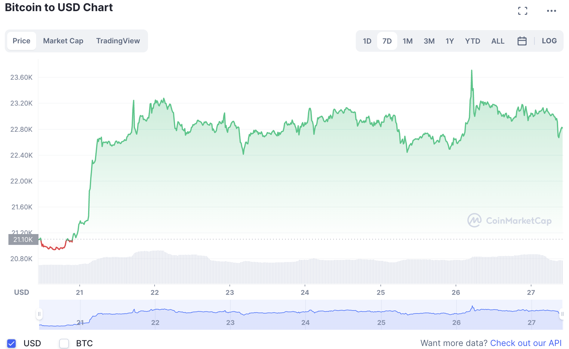Open the Check out our API link
This screenshot has height=349, width=569.
pos(526,343)
